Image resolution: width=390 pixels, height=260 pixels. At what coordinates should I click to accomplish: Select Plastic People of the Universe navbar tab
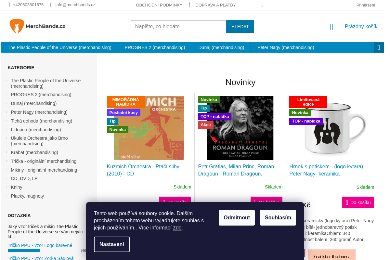[x=59, y=47]
